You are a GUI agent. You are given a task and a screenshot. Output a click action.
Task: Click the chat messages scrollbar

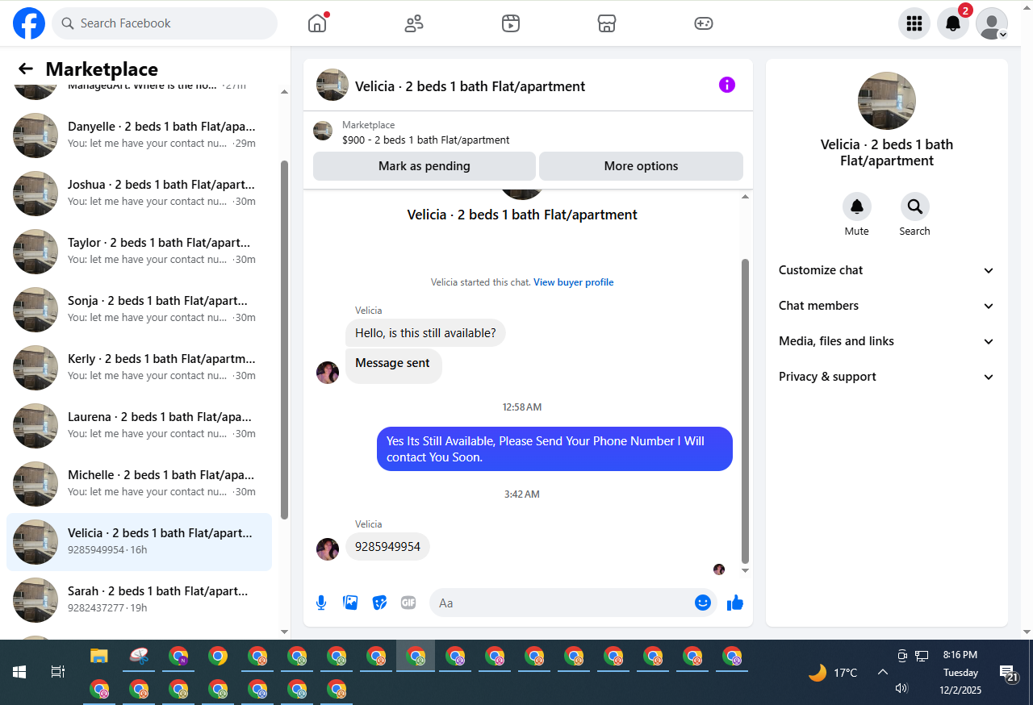[x=745, y=411]
